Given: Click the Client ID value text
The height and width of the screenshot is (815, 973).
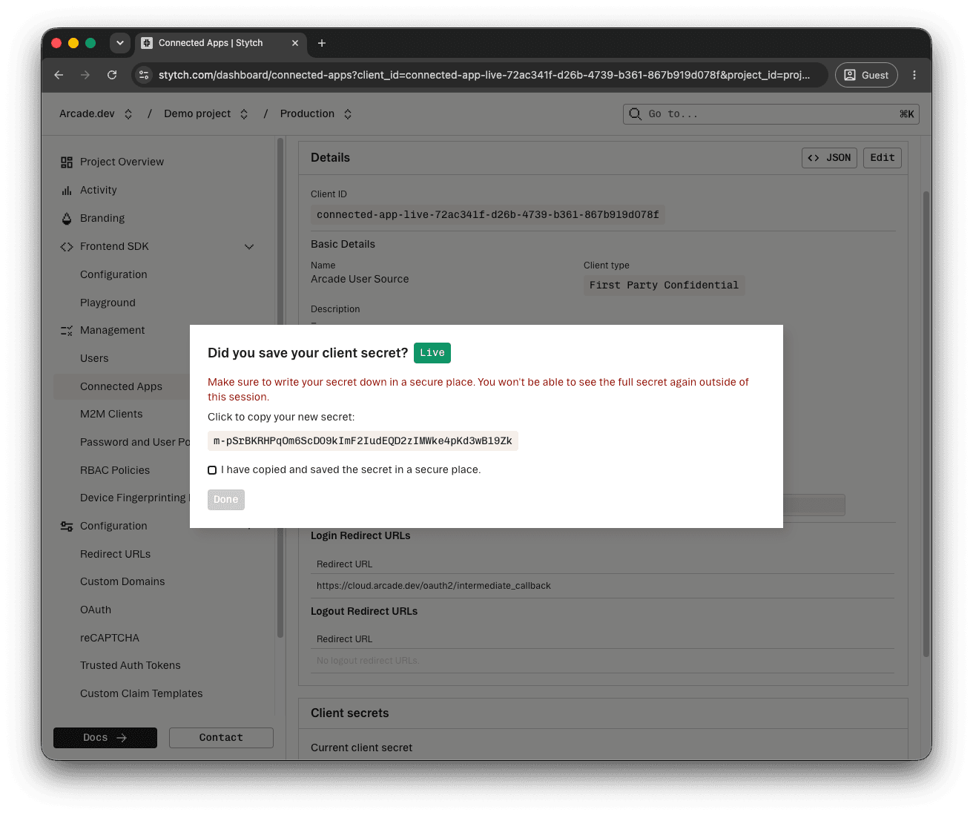Looking at the screenshot, I should 487,215.
